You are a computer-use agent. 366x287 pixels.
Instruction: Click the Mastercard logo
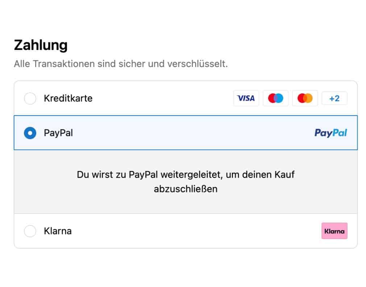pos(305,98)
